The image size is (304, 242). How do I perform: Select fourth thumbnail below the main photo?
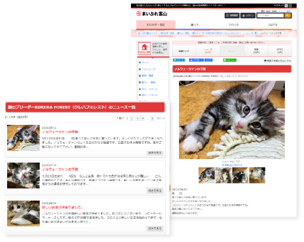257,175
